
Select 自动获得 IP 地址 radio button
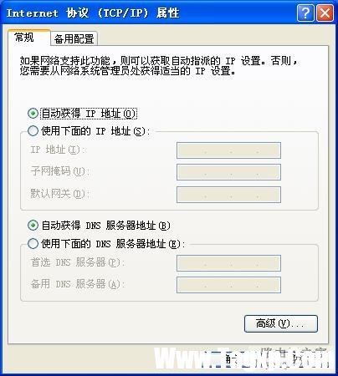tap(33, 113)
